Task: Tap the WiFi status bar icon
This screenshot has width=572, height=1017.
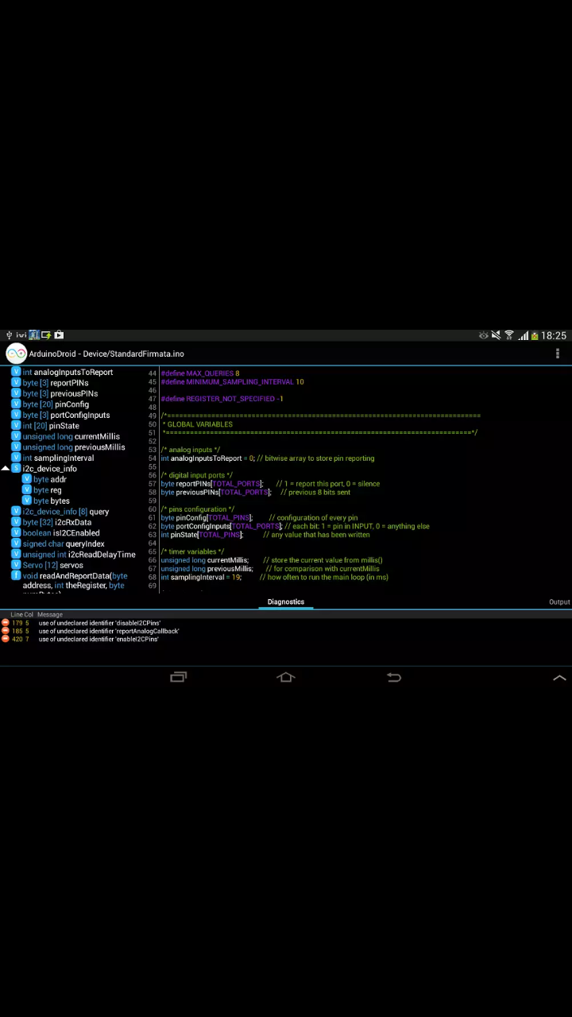Action: [x=509, y=335]
